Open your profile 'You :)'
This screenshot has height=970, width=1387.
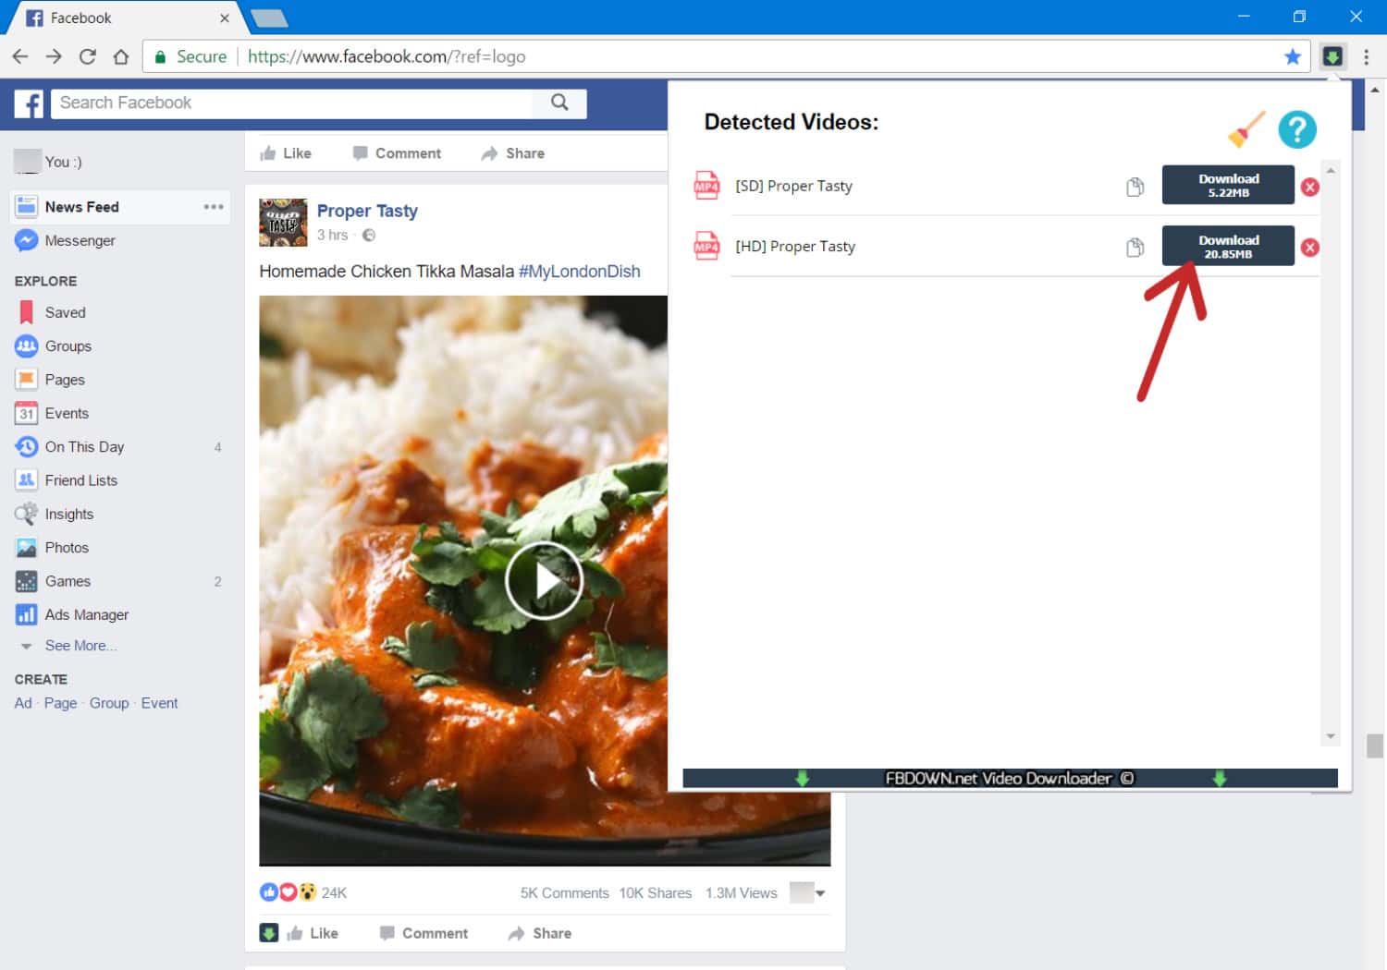point(48,162)
